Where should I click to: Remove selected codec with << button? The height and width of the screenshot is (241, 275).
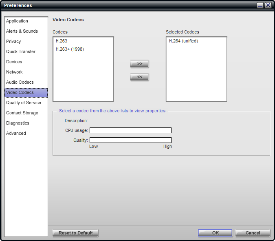[139, 77]
